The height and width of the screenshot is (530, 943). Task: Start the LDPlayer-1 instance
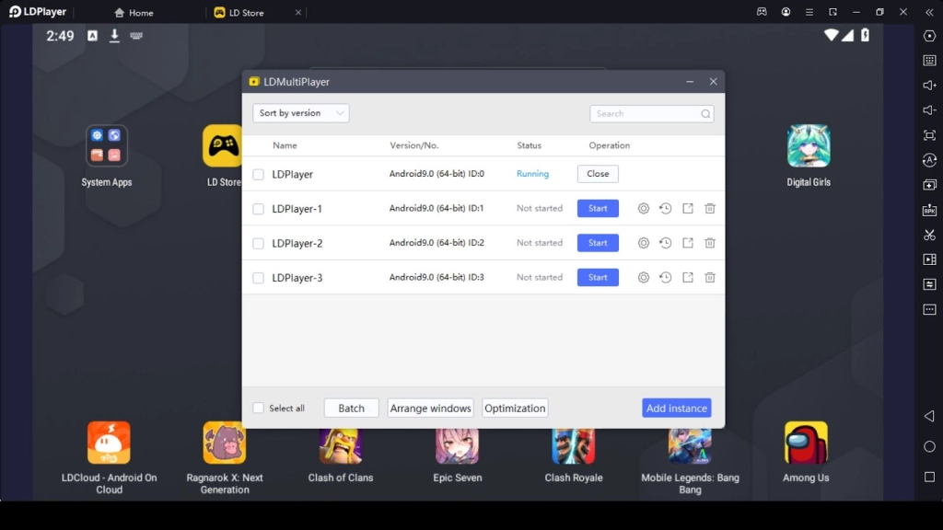click(598, 209)
